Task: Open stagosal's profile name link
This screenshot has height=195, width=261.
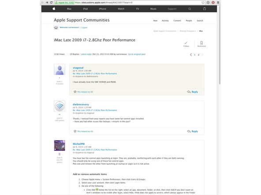Action: point(78,68)
